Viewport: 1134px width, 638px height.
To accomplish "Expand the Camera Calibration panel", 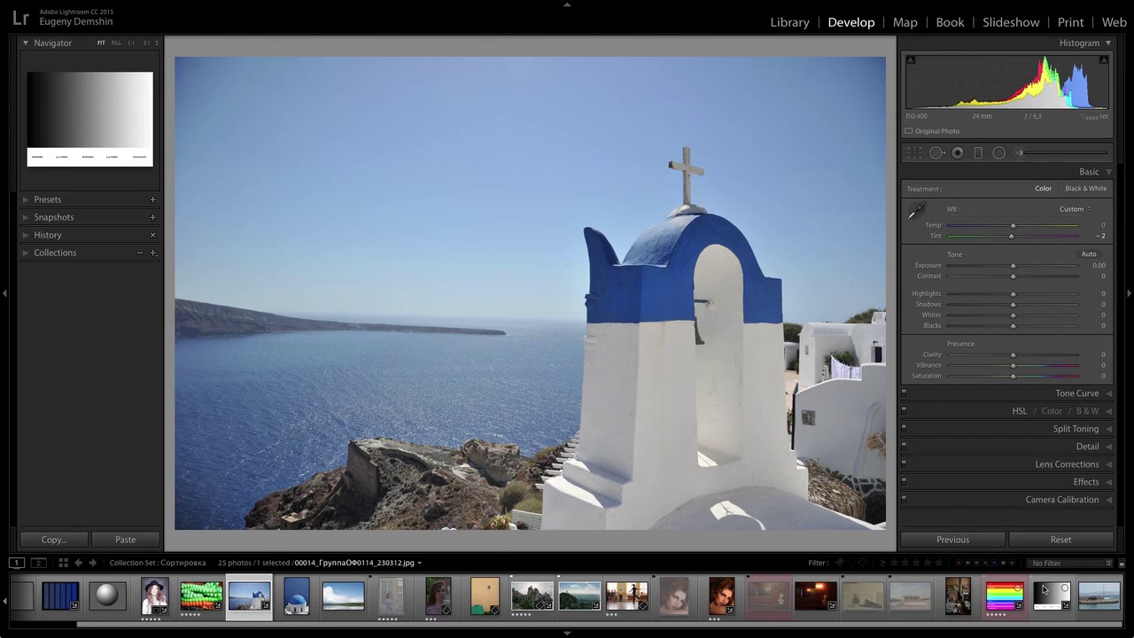I will click(x=1108, y=500).
